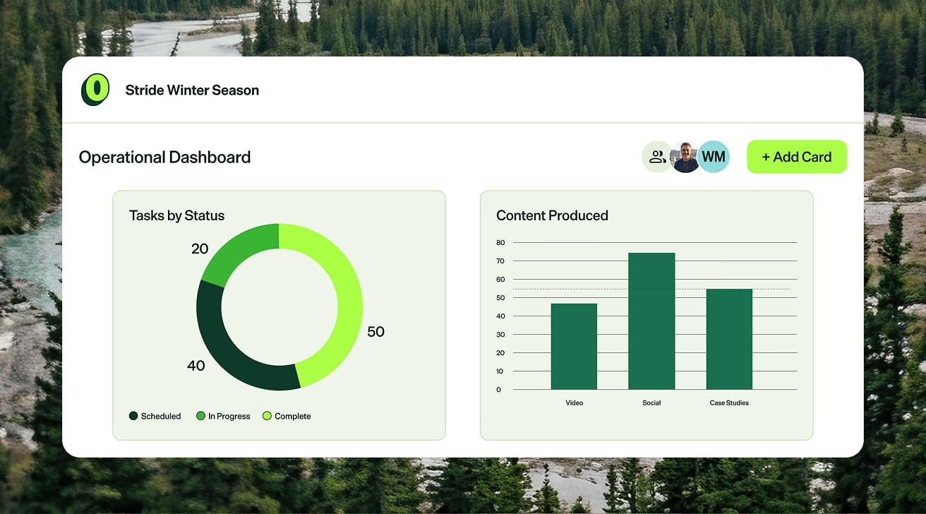
Task: Click the Complete legend label
Action: point(293,417)
